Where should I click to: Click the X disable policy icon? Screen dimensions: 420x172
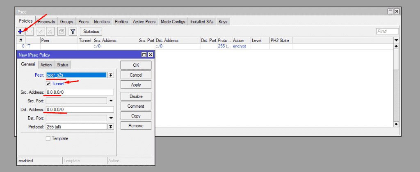pyautogui.click(x=50, y=31)
